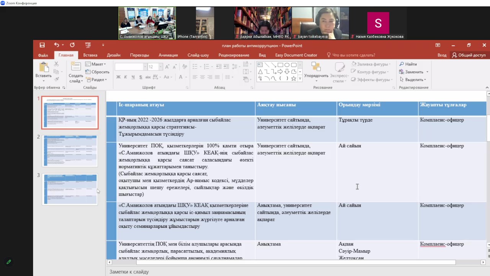The width and height of the screenshot is (490, 276).
Task: Switch to the Вставка ribbon tab
Action: pyautogui.click(x=90, y=55)
